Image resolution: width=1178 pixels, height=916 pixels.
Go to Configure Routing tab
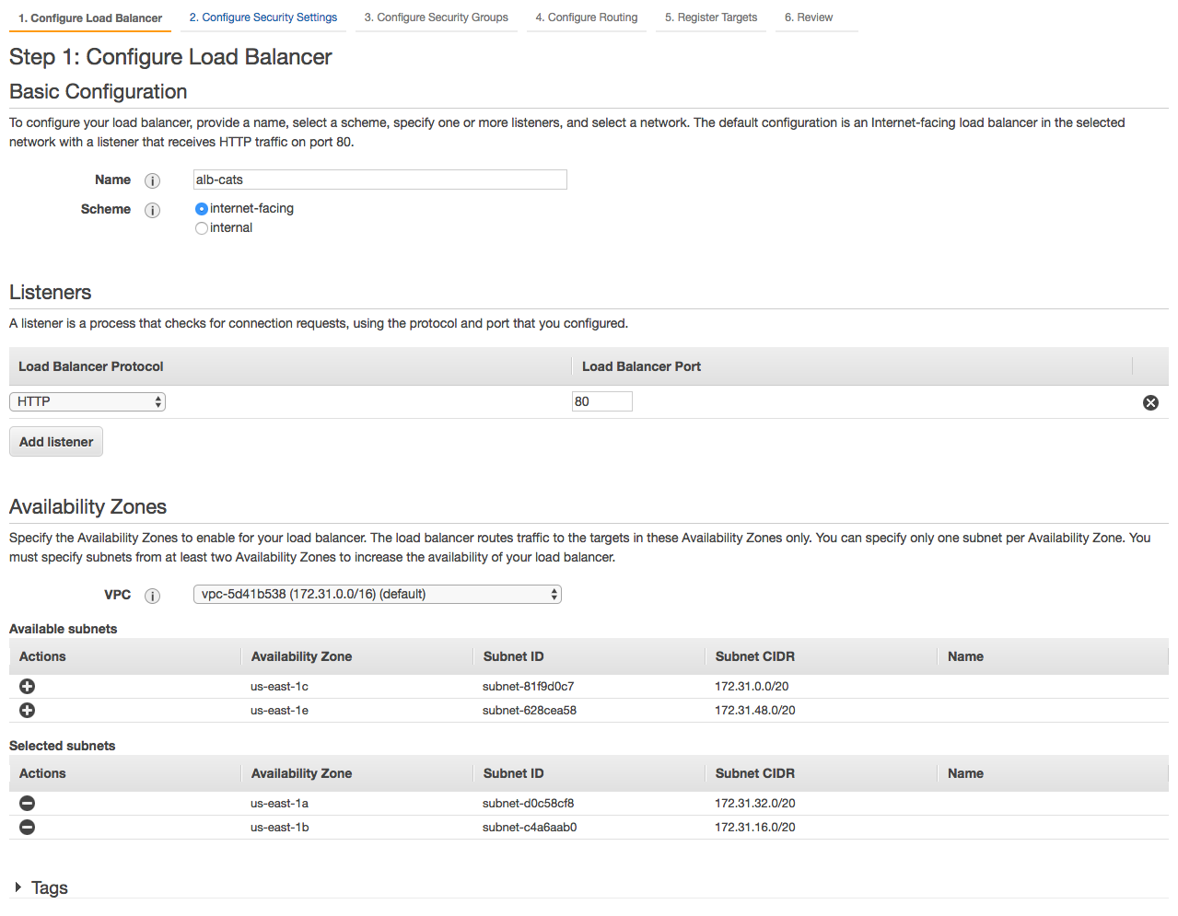(x=587, y=17)
